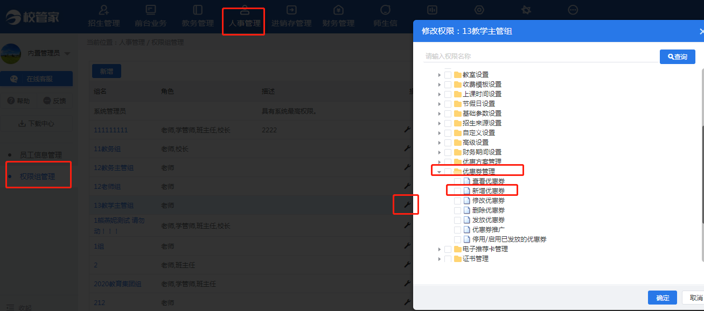Click the 12老师组 group link

[107, 187]
